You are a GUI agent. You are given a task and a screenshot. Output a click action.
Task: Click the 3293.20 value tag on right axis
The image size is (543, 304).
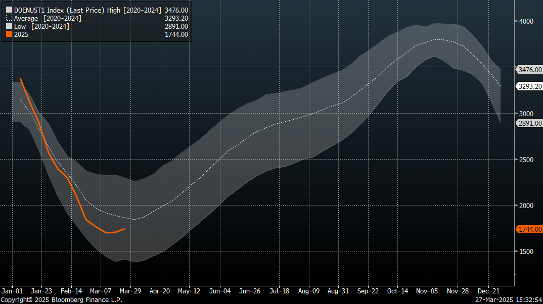click(530, 86)
